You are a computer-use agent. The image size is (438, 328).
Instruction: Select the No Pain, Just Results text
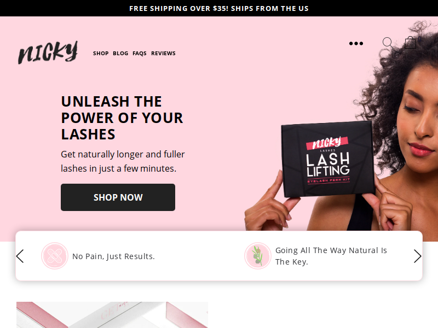click(113, 256)
